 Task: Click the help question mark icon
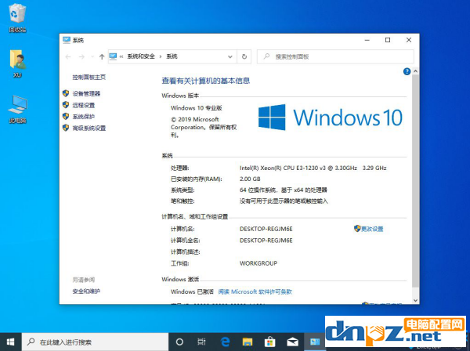coord(407,71)
